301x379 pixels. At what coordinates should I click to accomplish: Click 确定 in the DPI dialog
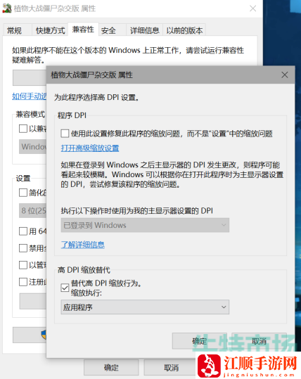(x=200, y=341)
